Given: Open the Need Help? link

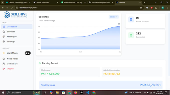Looking at the screenshot, I should 12,59.
